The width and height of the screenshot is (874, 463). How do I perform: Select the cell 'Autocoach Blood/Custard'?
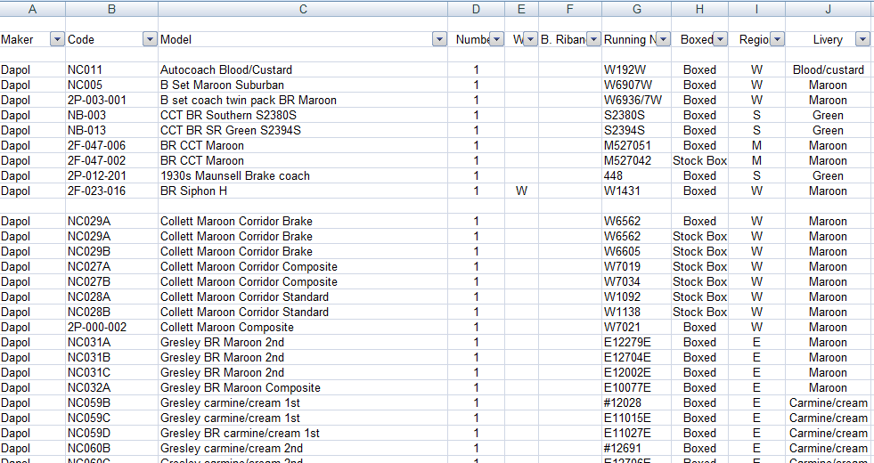click(303, 70)
